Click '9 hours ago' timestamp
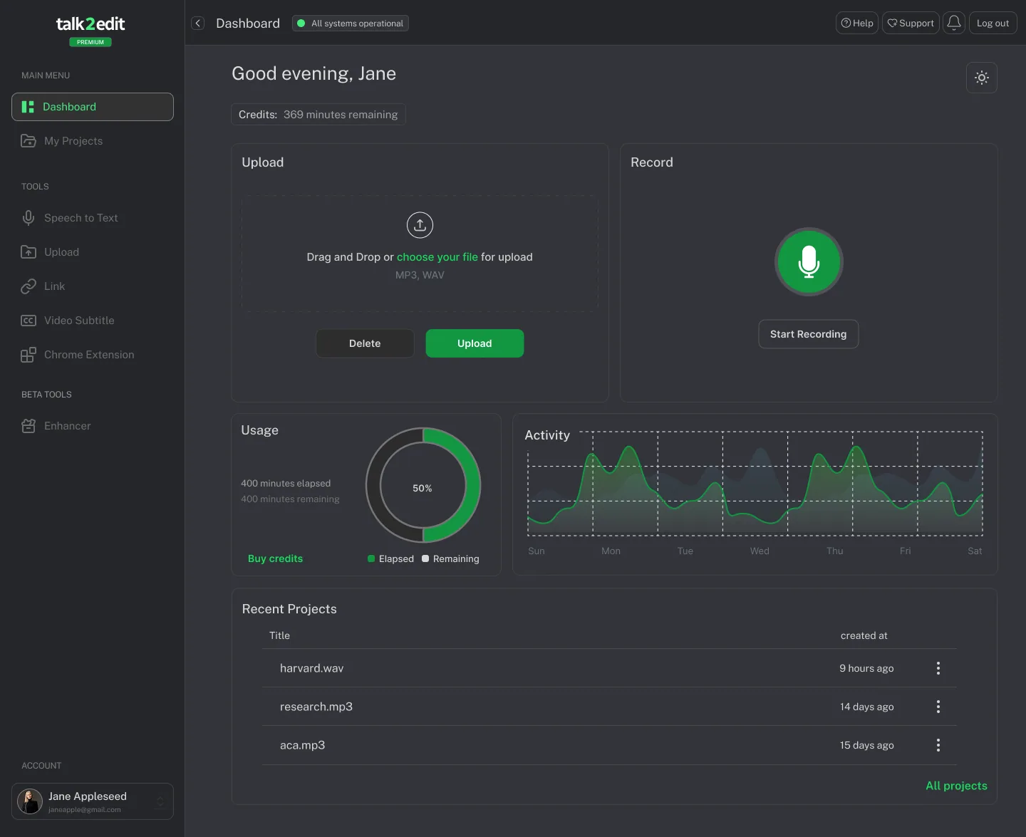Image resolution: width=1026 pixels, height=837 pixels. (866, 668)
